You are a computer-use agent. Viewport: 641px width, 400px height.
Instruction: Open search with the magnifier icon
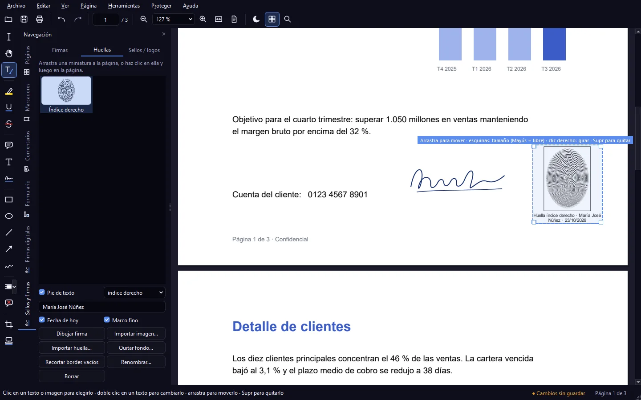point(288,19)
